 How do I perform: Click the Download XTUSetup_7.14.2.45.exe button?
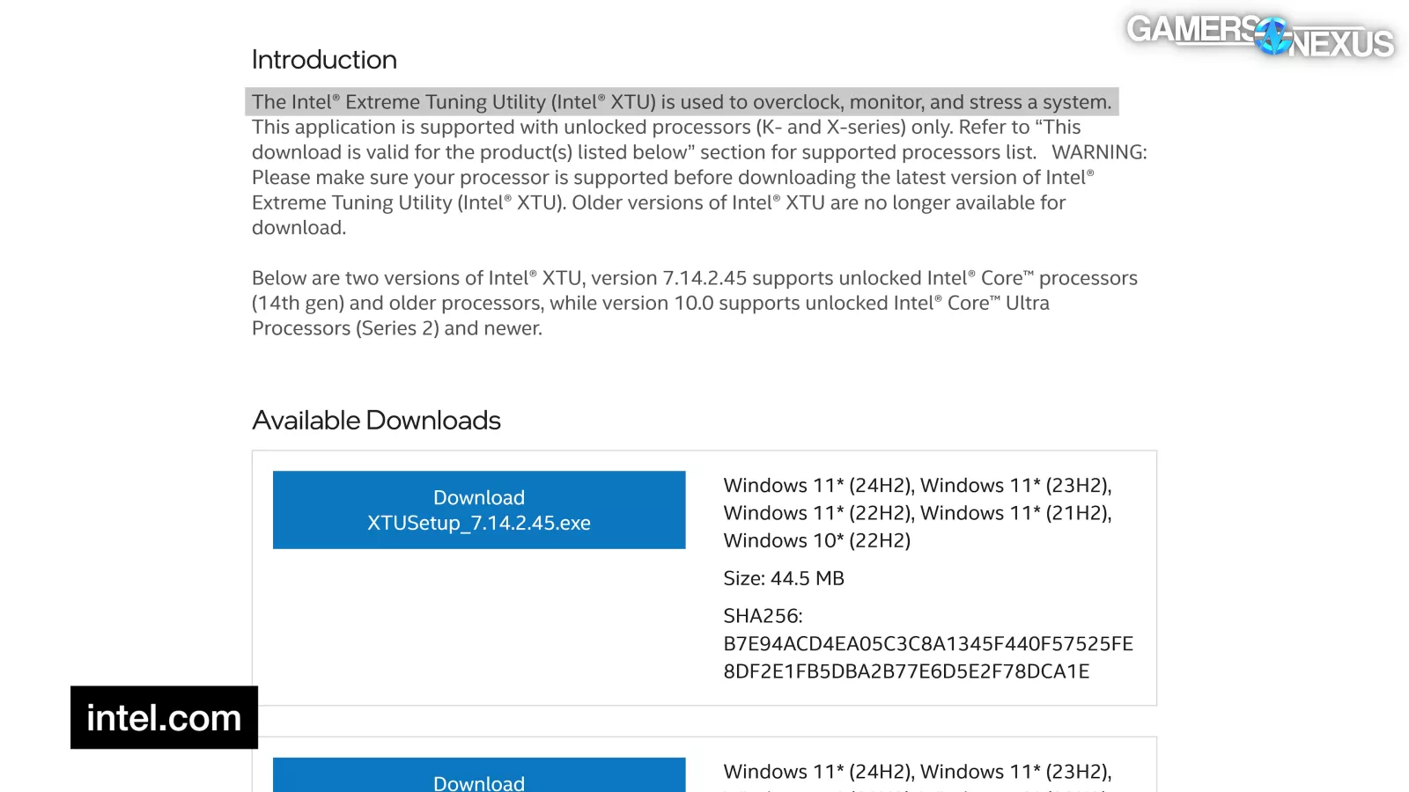479,510
